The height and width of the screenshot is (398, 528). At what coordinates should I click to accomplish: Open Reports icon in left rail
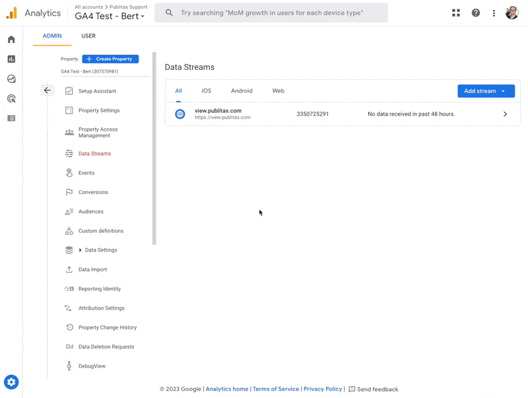11,59
